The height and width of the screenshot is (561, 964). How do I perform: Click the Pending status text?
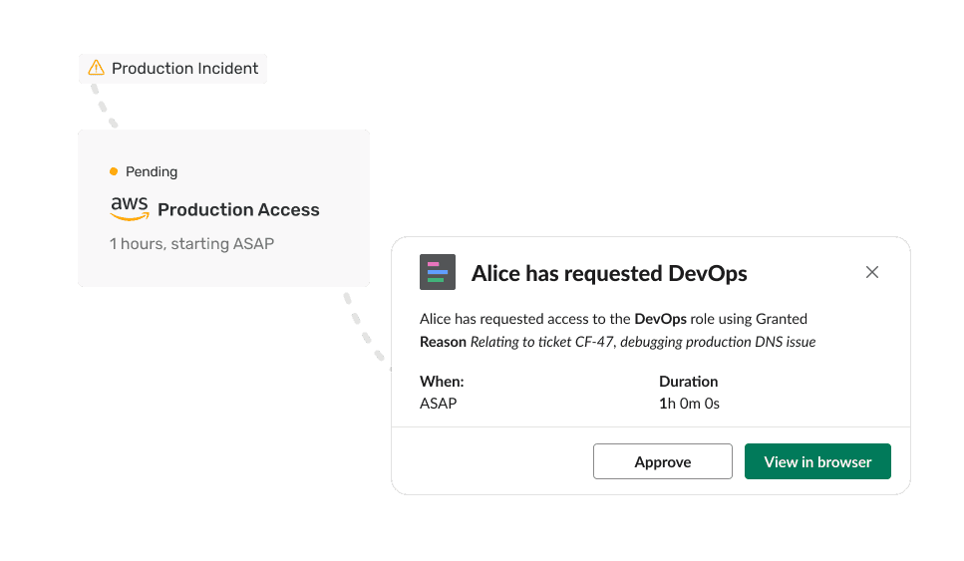[x=152, y=171]
